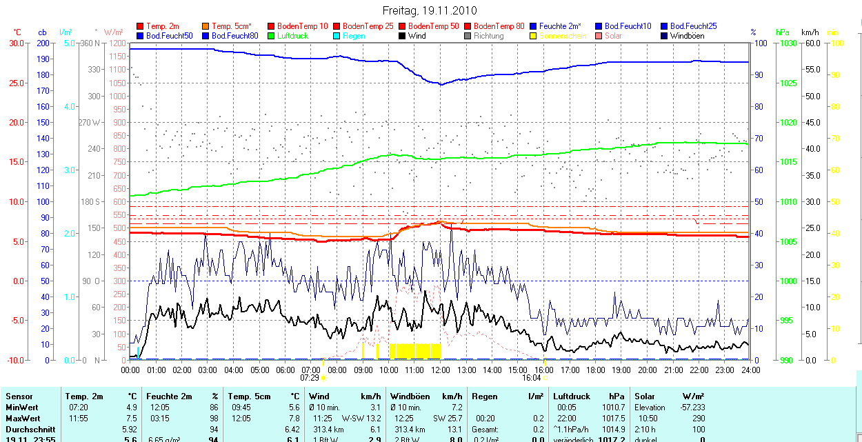Click the BodenTemp 10 legend color square
Viewport: 862px width, 442px height.
[271, 26]
